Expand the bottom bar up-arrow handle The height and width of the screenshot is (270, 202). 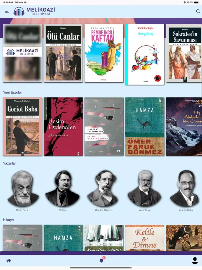(x=101, y=253)
